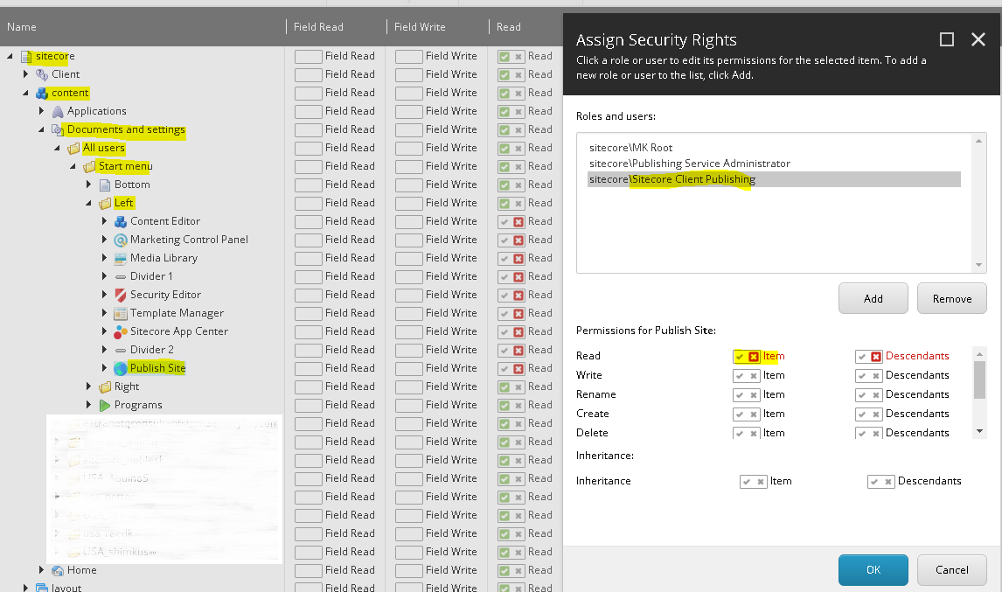Image resolution: width=1002 pixels, height=592 pixels.
Task: Click the Remove button
Action: [x=951, y=298]
